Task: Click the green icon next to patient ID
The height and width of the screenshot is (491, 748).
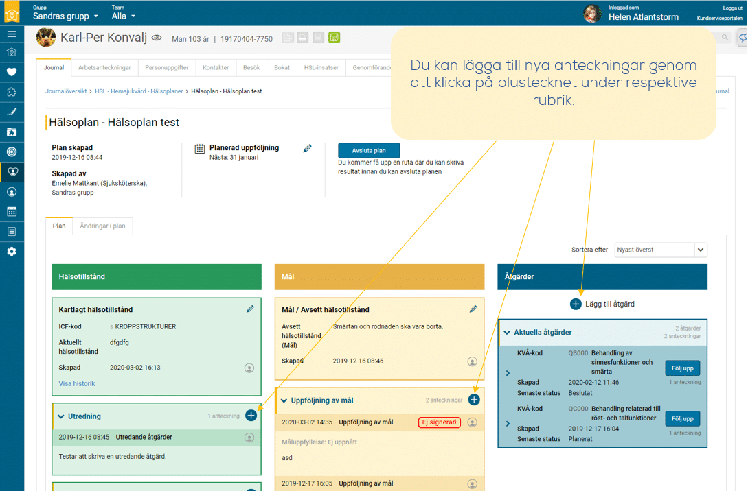Action: [334, 38]
